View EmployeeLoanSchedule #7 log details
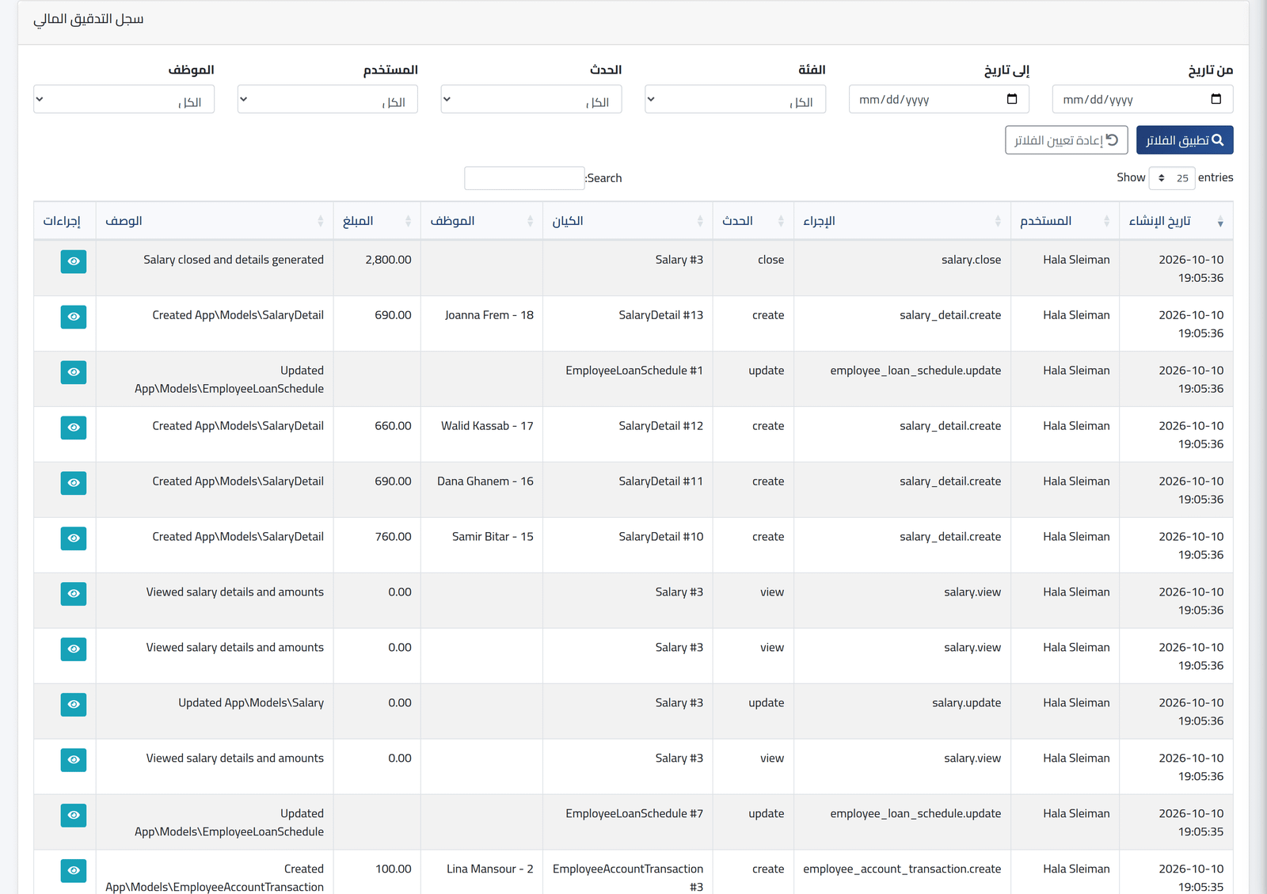This screenshot has height=894, width=1267. click(x=74, y=816)
